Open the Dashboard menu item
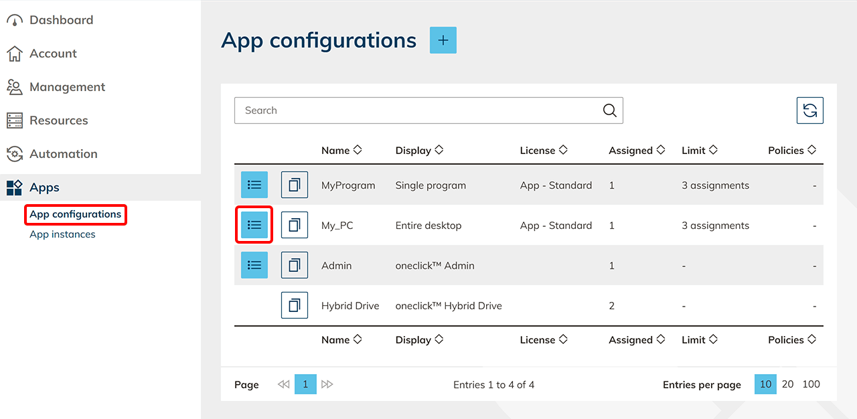The height and width of the screenshot is (419, 857). coord(61,20)
